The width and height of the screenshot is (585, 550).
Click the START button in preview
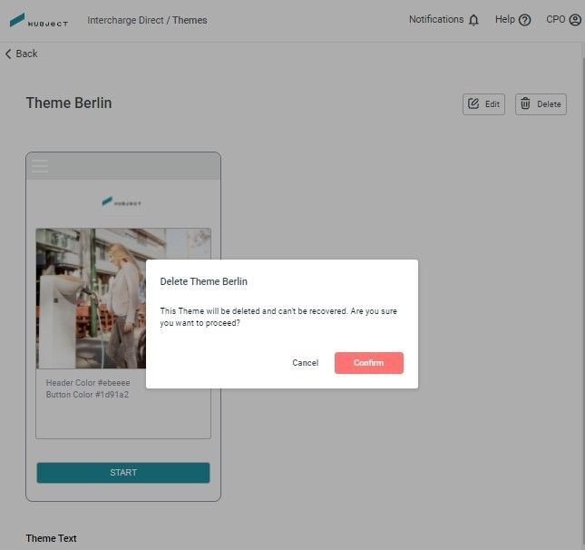coord(123,472)
